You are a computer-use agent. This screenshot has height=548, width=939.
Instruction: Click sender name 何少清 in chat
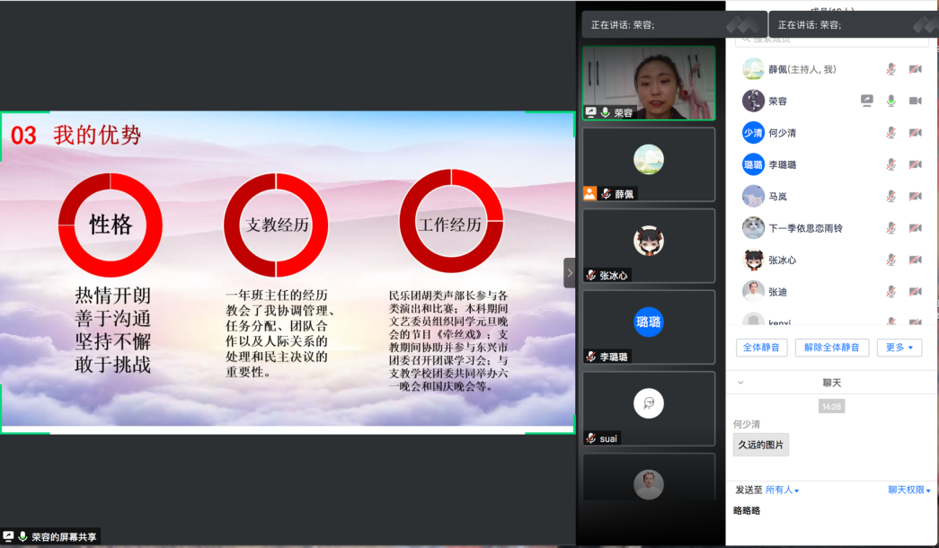(747, 424)
